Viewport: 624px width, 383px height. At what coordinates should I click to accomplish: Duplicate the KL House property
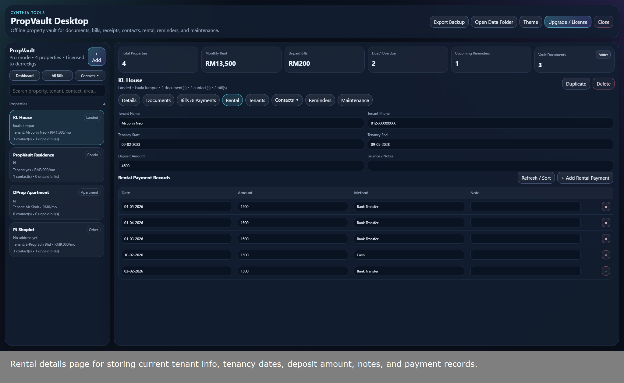click(x=576, y=84)
